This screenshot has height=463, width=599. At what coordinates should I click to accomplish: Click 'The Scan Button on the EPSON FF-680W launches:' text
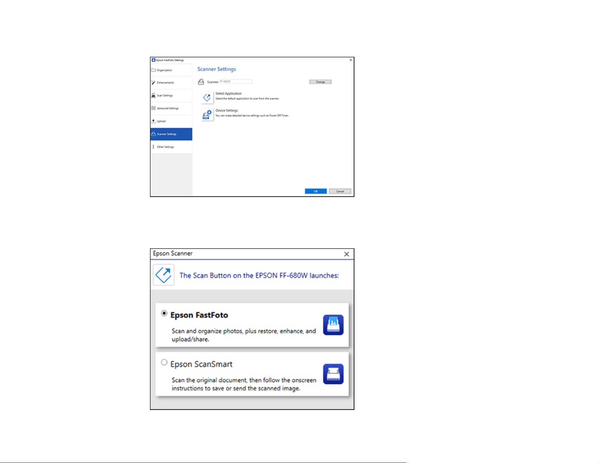pyautogui.click(x=259, y=276)
